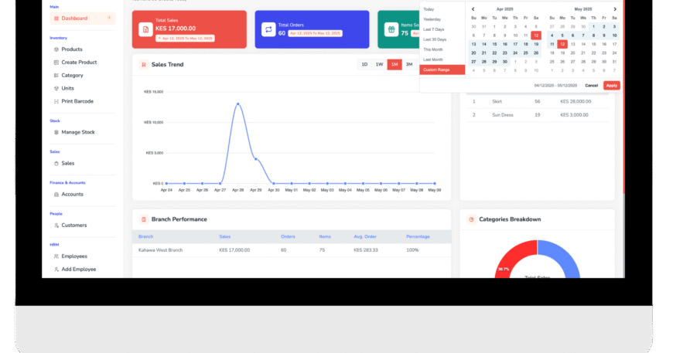Select Custom Range option
The width and height of the screenshot is (673, 353).
point(442,70)
